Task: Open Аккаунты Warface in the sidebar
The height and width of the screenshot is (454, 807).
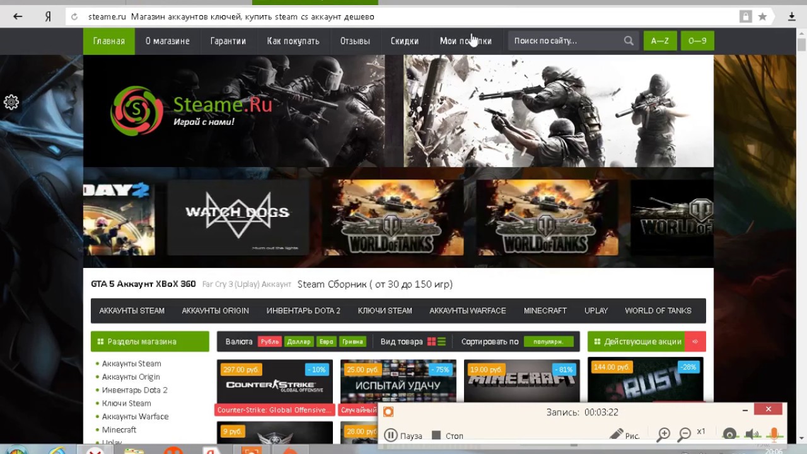Action: click(136, 417)
